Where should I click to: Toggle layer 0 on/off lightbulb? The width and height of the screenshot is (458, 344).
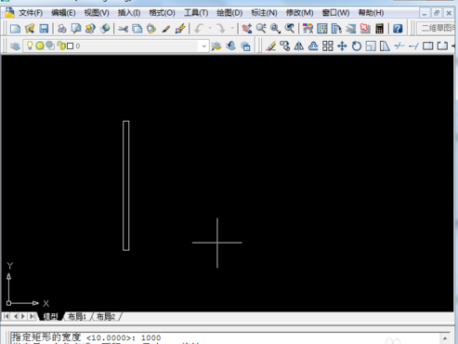(30, 46)
